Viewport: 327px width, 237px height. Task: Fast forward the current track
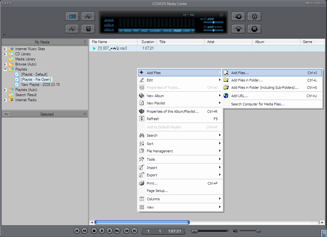click(x=127, y=231)
